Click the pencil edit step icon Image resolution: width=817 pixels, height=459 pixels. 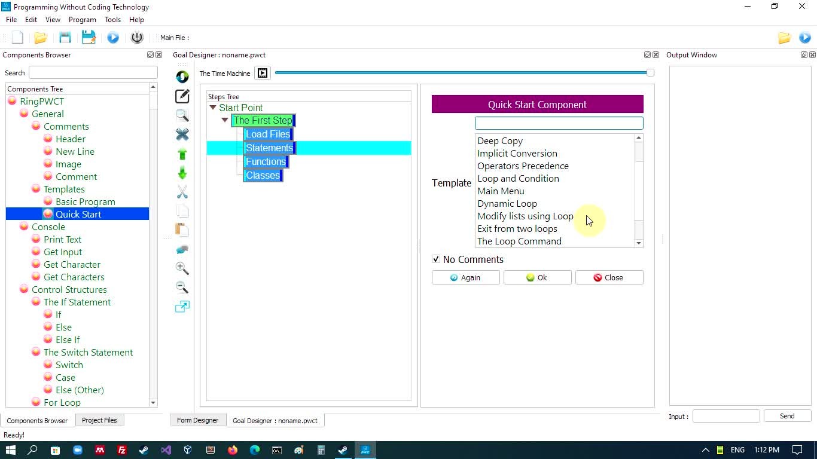coord(182,96)
